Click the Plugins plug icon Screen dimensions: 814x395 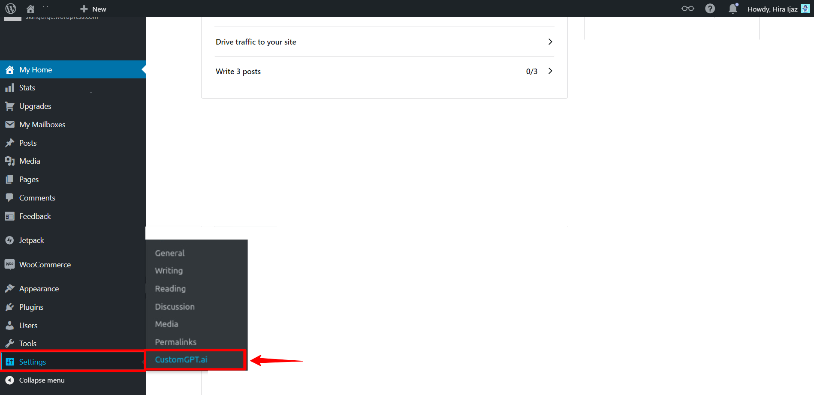[x=9, y=307]
